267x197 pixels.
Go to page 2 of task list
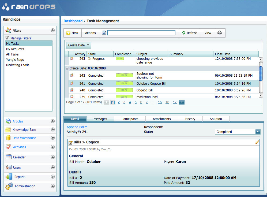(x=119, y=102)
